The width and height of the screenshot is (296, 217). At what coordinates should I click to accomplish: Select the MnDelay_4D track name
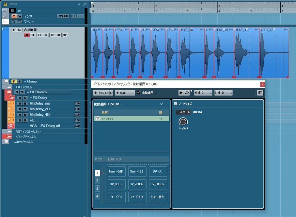click(x=40, y=115)
